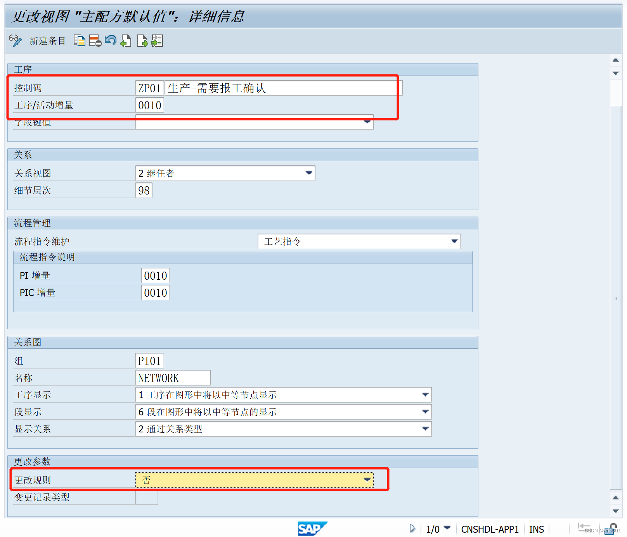This screenshot has width=627, height=537.
Task: Click the status bar expand arrow near 1/0
Action: 412,528
